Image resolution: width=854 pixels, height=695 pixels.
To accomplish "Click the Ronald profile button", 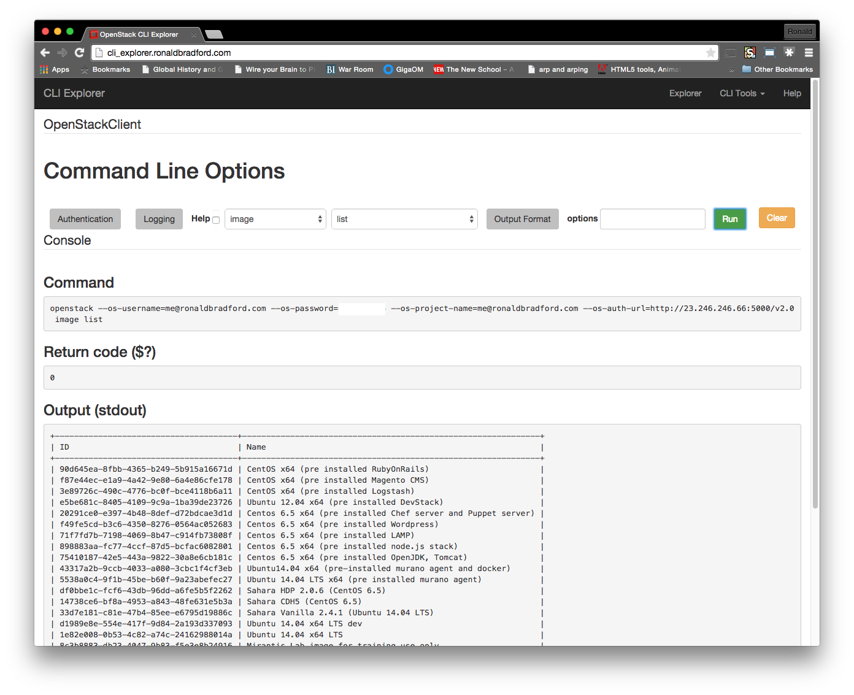I will (x=799, y=31).
